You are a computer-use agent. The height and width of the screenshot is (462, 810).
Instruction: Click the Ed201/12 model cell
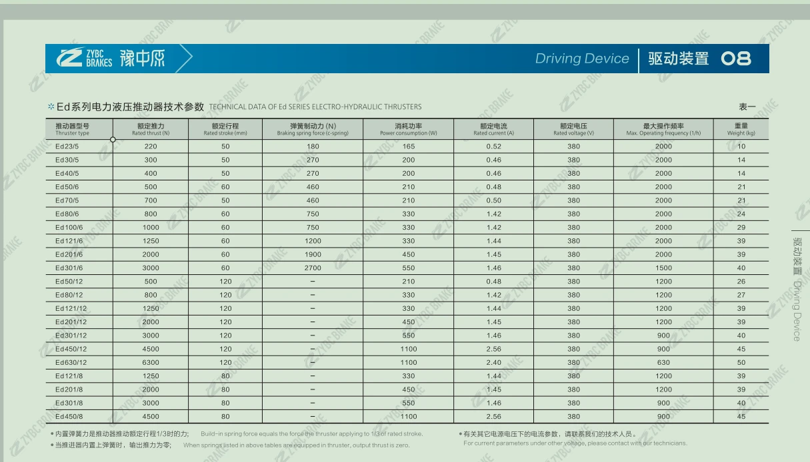pyautogui.click(x=71, y=322)
